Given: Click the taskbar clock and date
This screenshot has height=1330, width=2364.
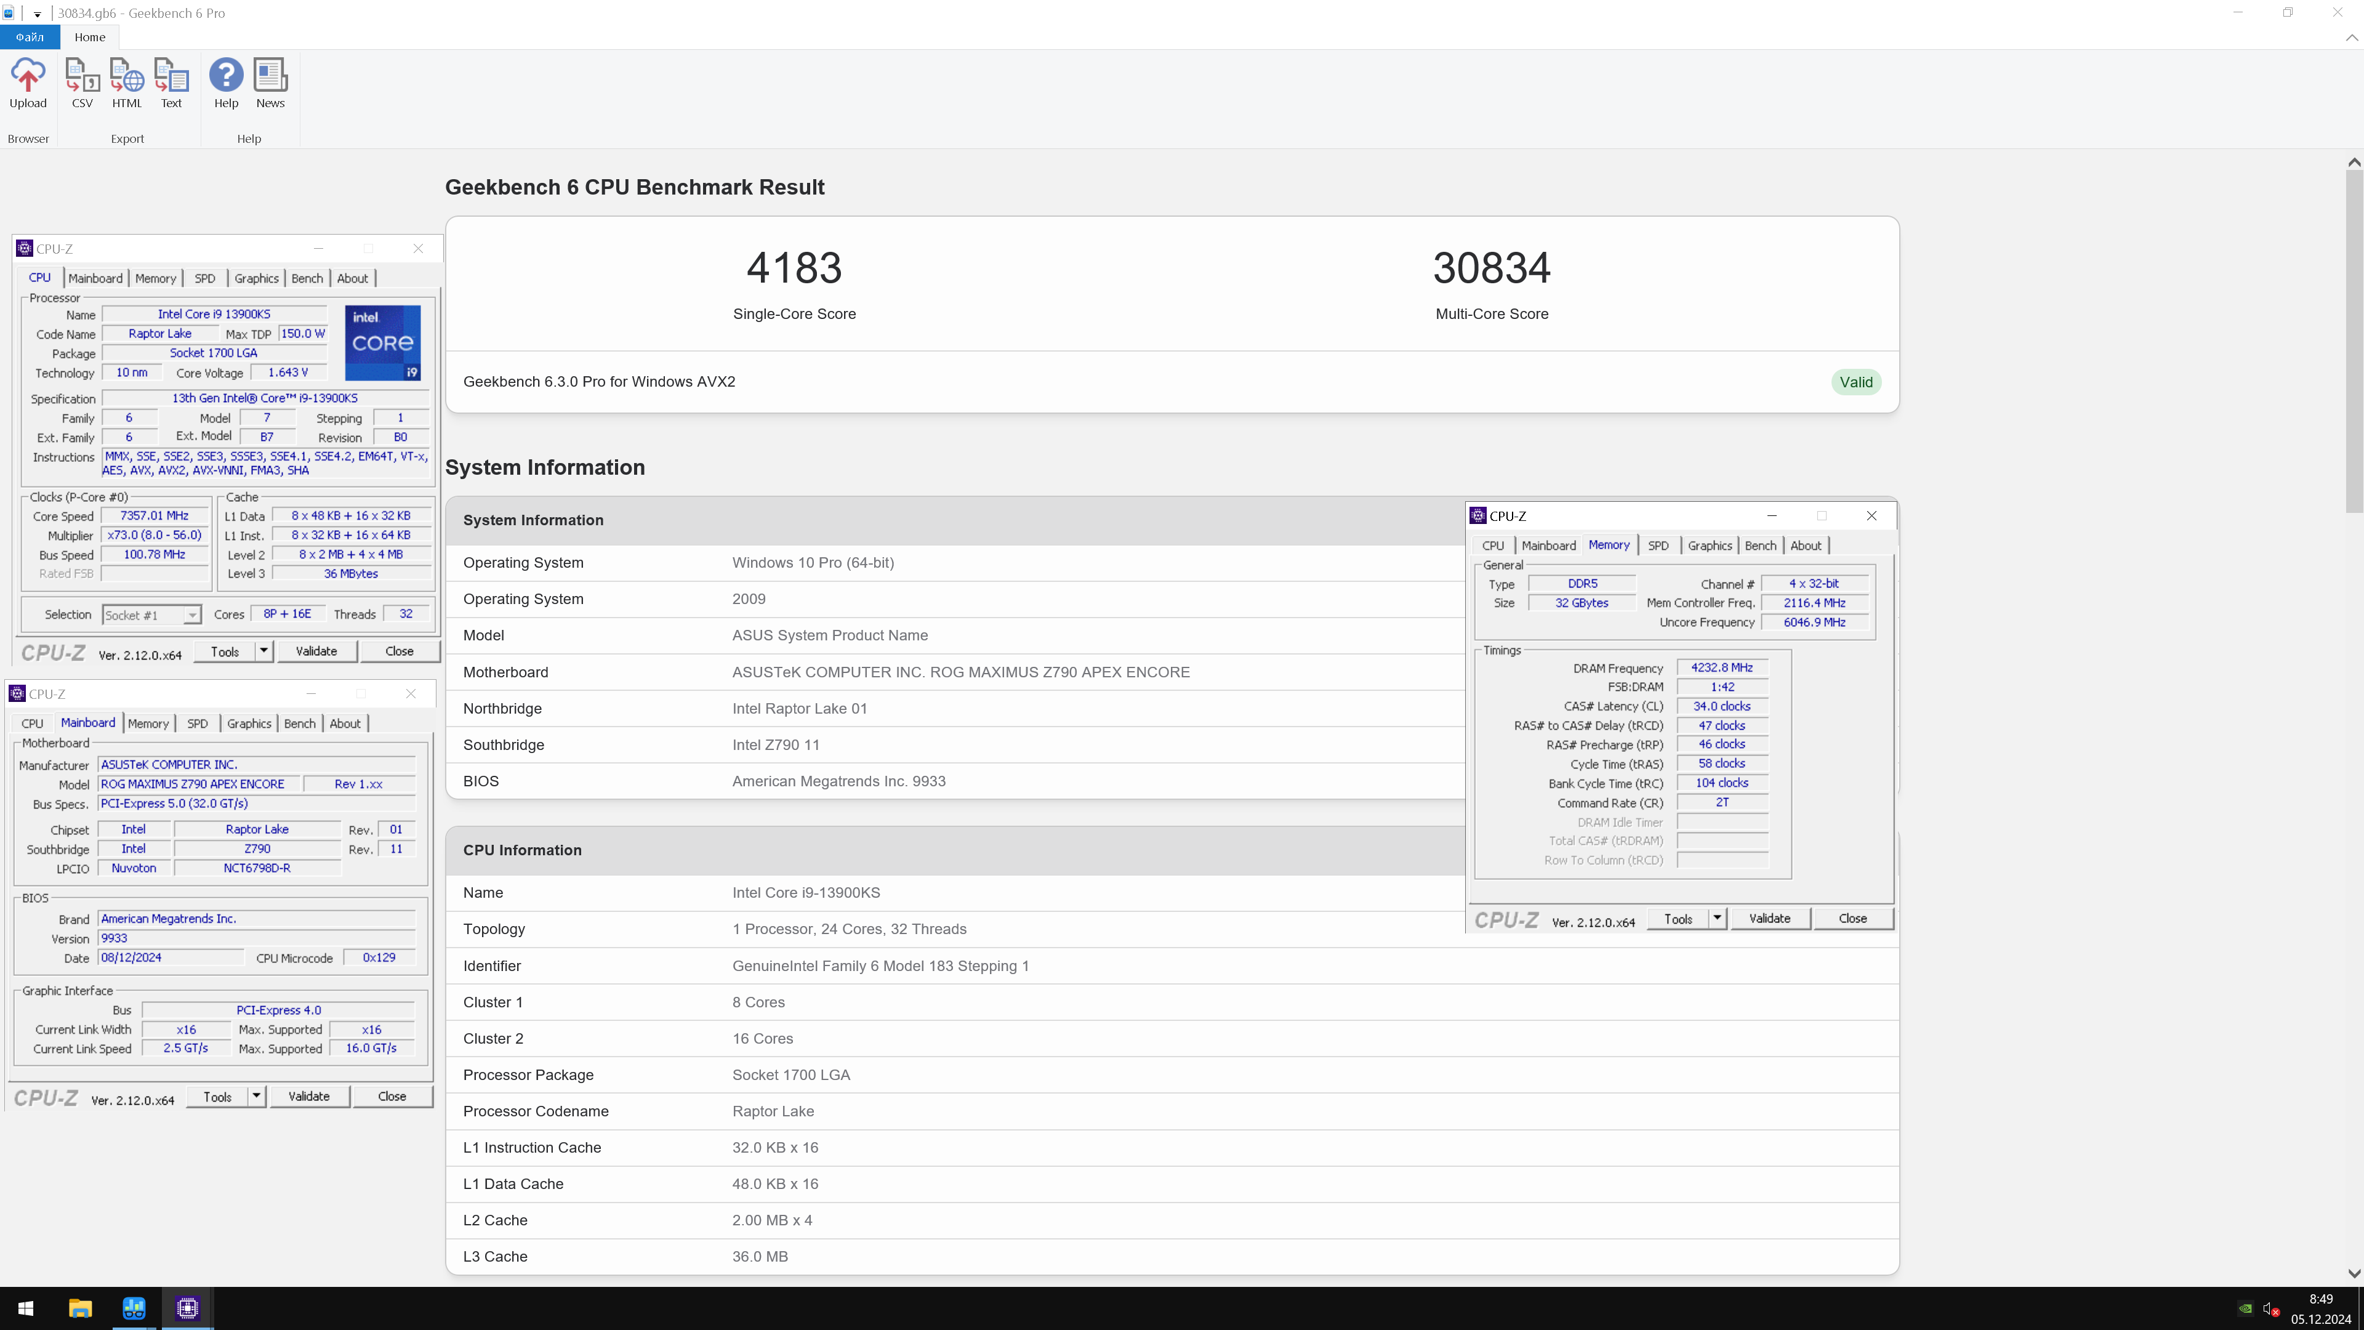Looking at the screenshot, I should pos(2320,1309).
